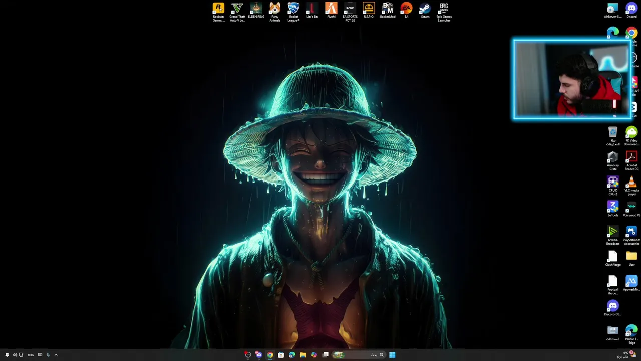This screenshot has height=361, width=641.
Task: Open PlayStation Accessories shortcut
Action: click(x=631, y=236)
